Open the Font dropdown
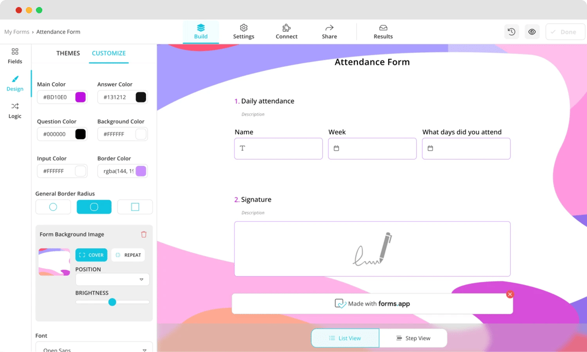Screen dimensions: 587x352 [94, 348]
